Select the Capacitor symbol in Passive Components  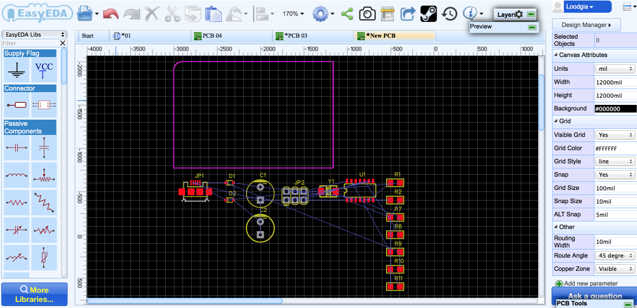(18, 148)
